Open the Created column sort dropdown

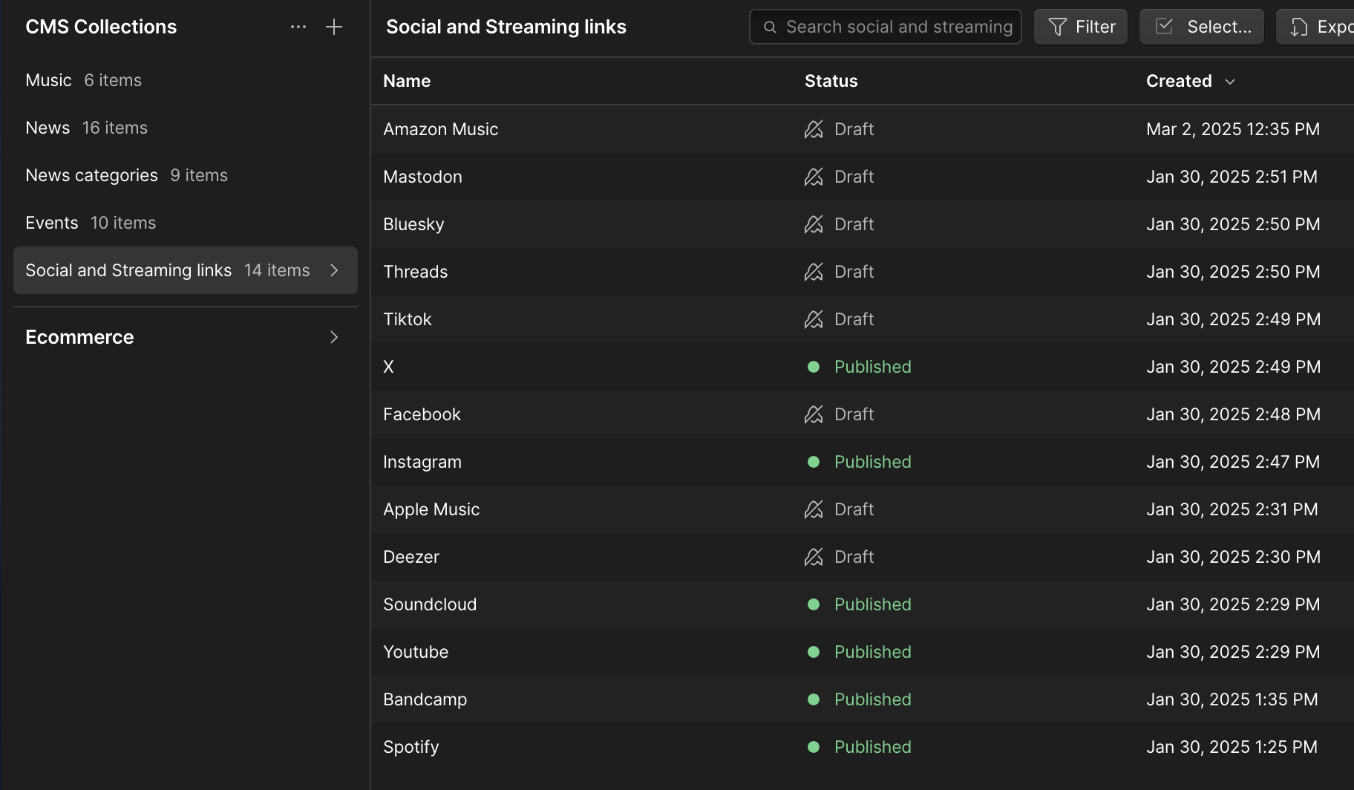(1231, 82)
